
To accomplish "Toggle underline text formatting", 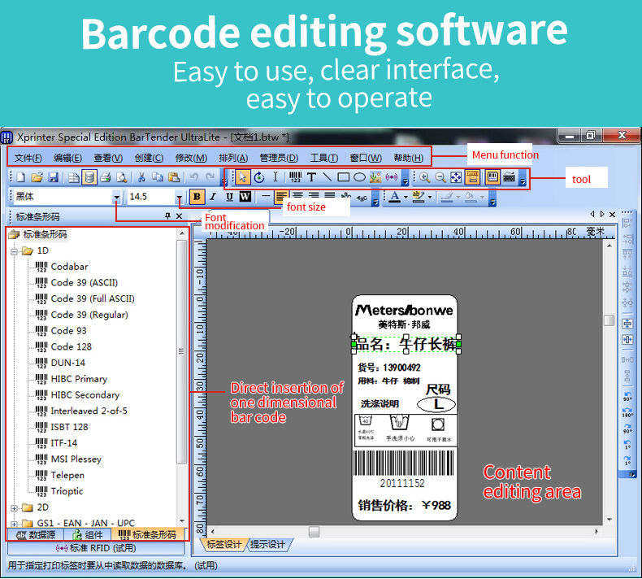I will pos(229,197).
